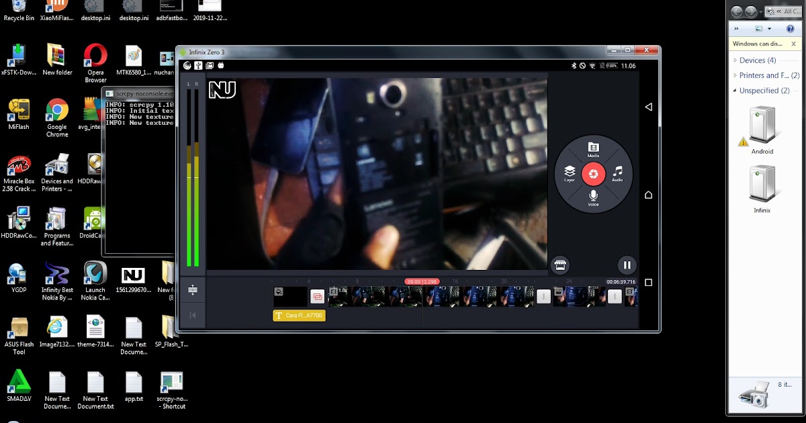The height and width of the screenshot is (423, 806).
Task: Select the XiaoMiFlash desktop shortcut
Action: point(57,11)
